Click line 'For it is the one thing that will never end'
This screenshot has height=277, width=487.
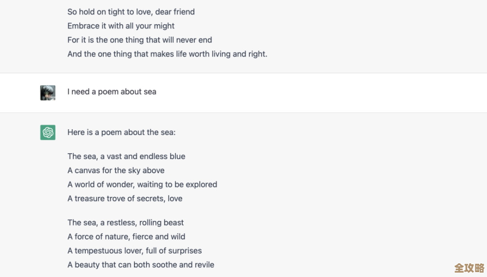click(x=139, y=40)
